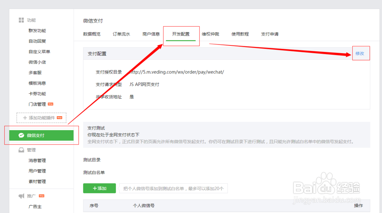This screenshot has height=213, width=382.
Task: Click the 推广 megaphone icon
Action: coord(21,196)
